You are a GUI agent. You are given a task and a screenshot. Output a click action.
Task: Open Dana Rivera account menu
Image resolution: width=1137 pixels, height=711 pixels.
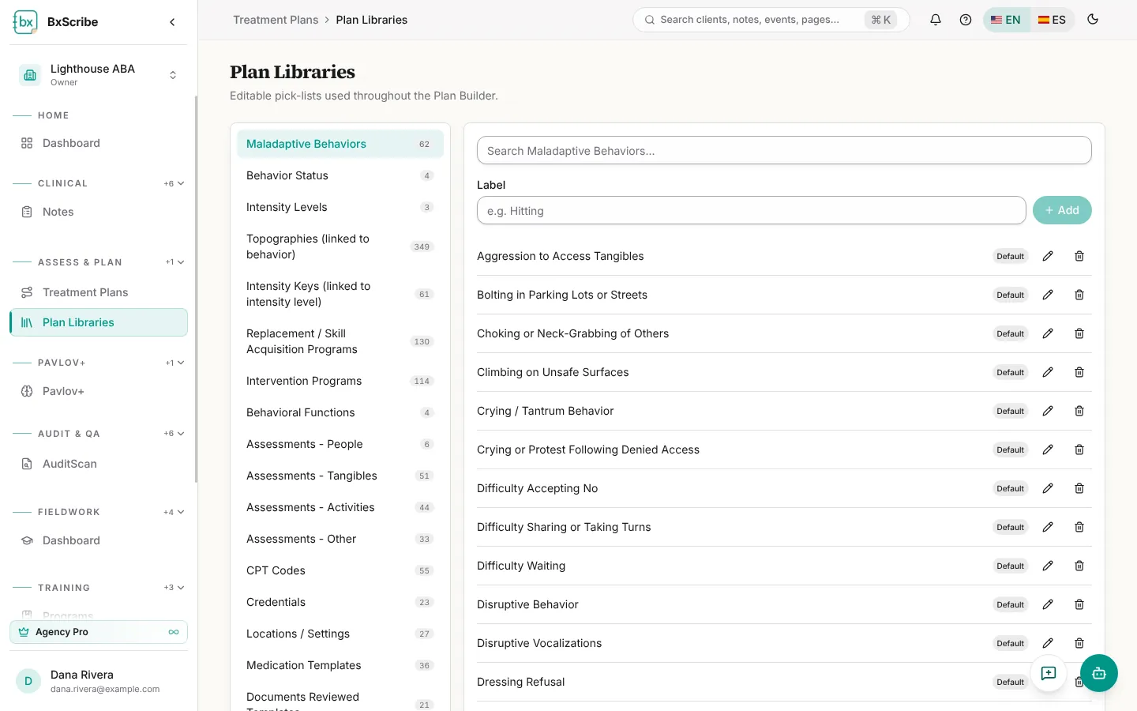(x=99, y=681)
